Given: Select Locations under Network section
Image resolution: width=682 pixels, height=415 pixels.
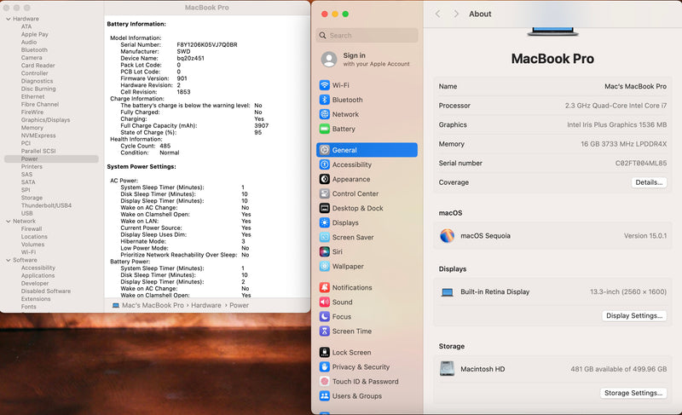Looking at the screenshot, I should 34,237.
